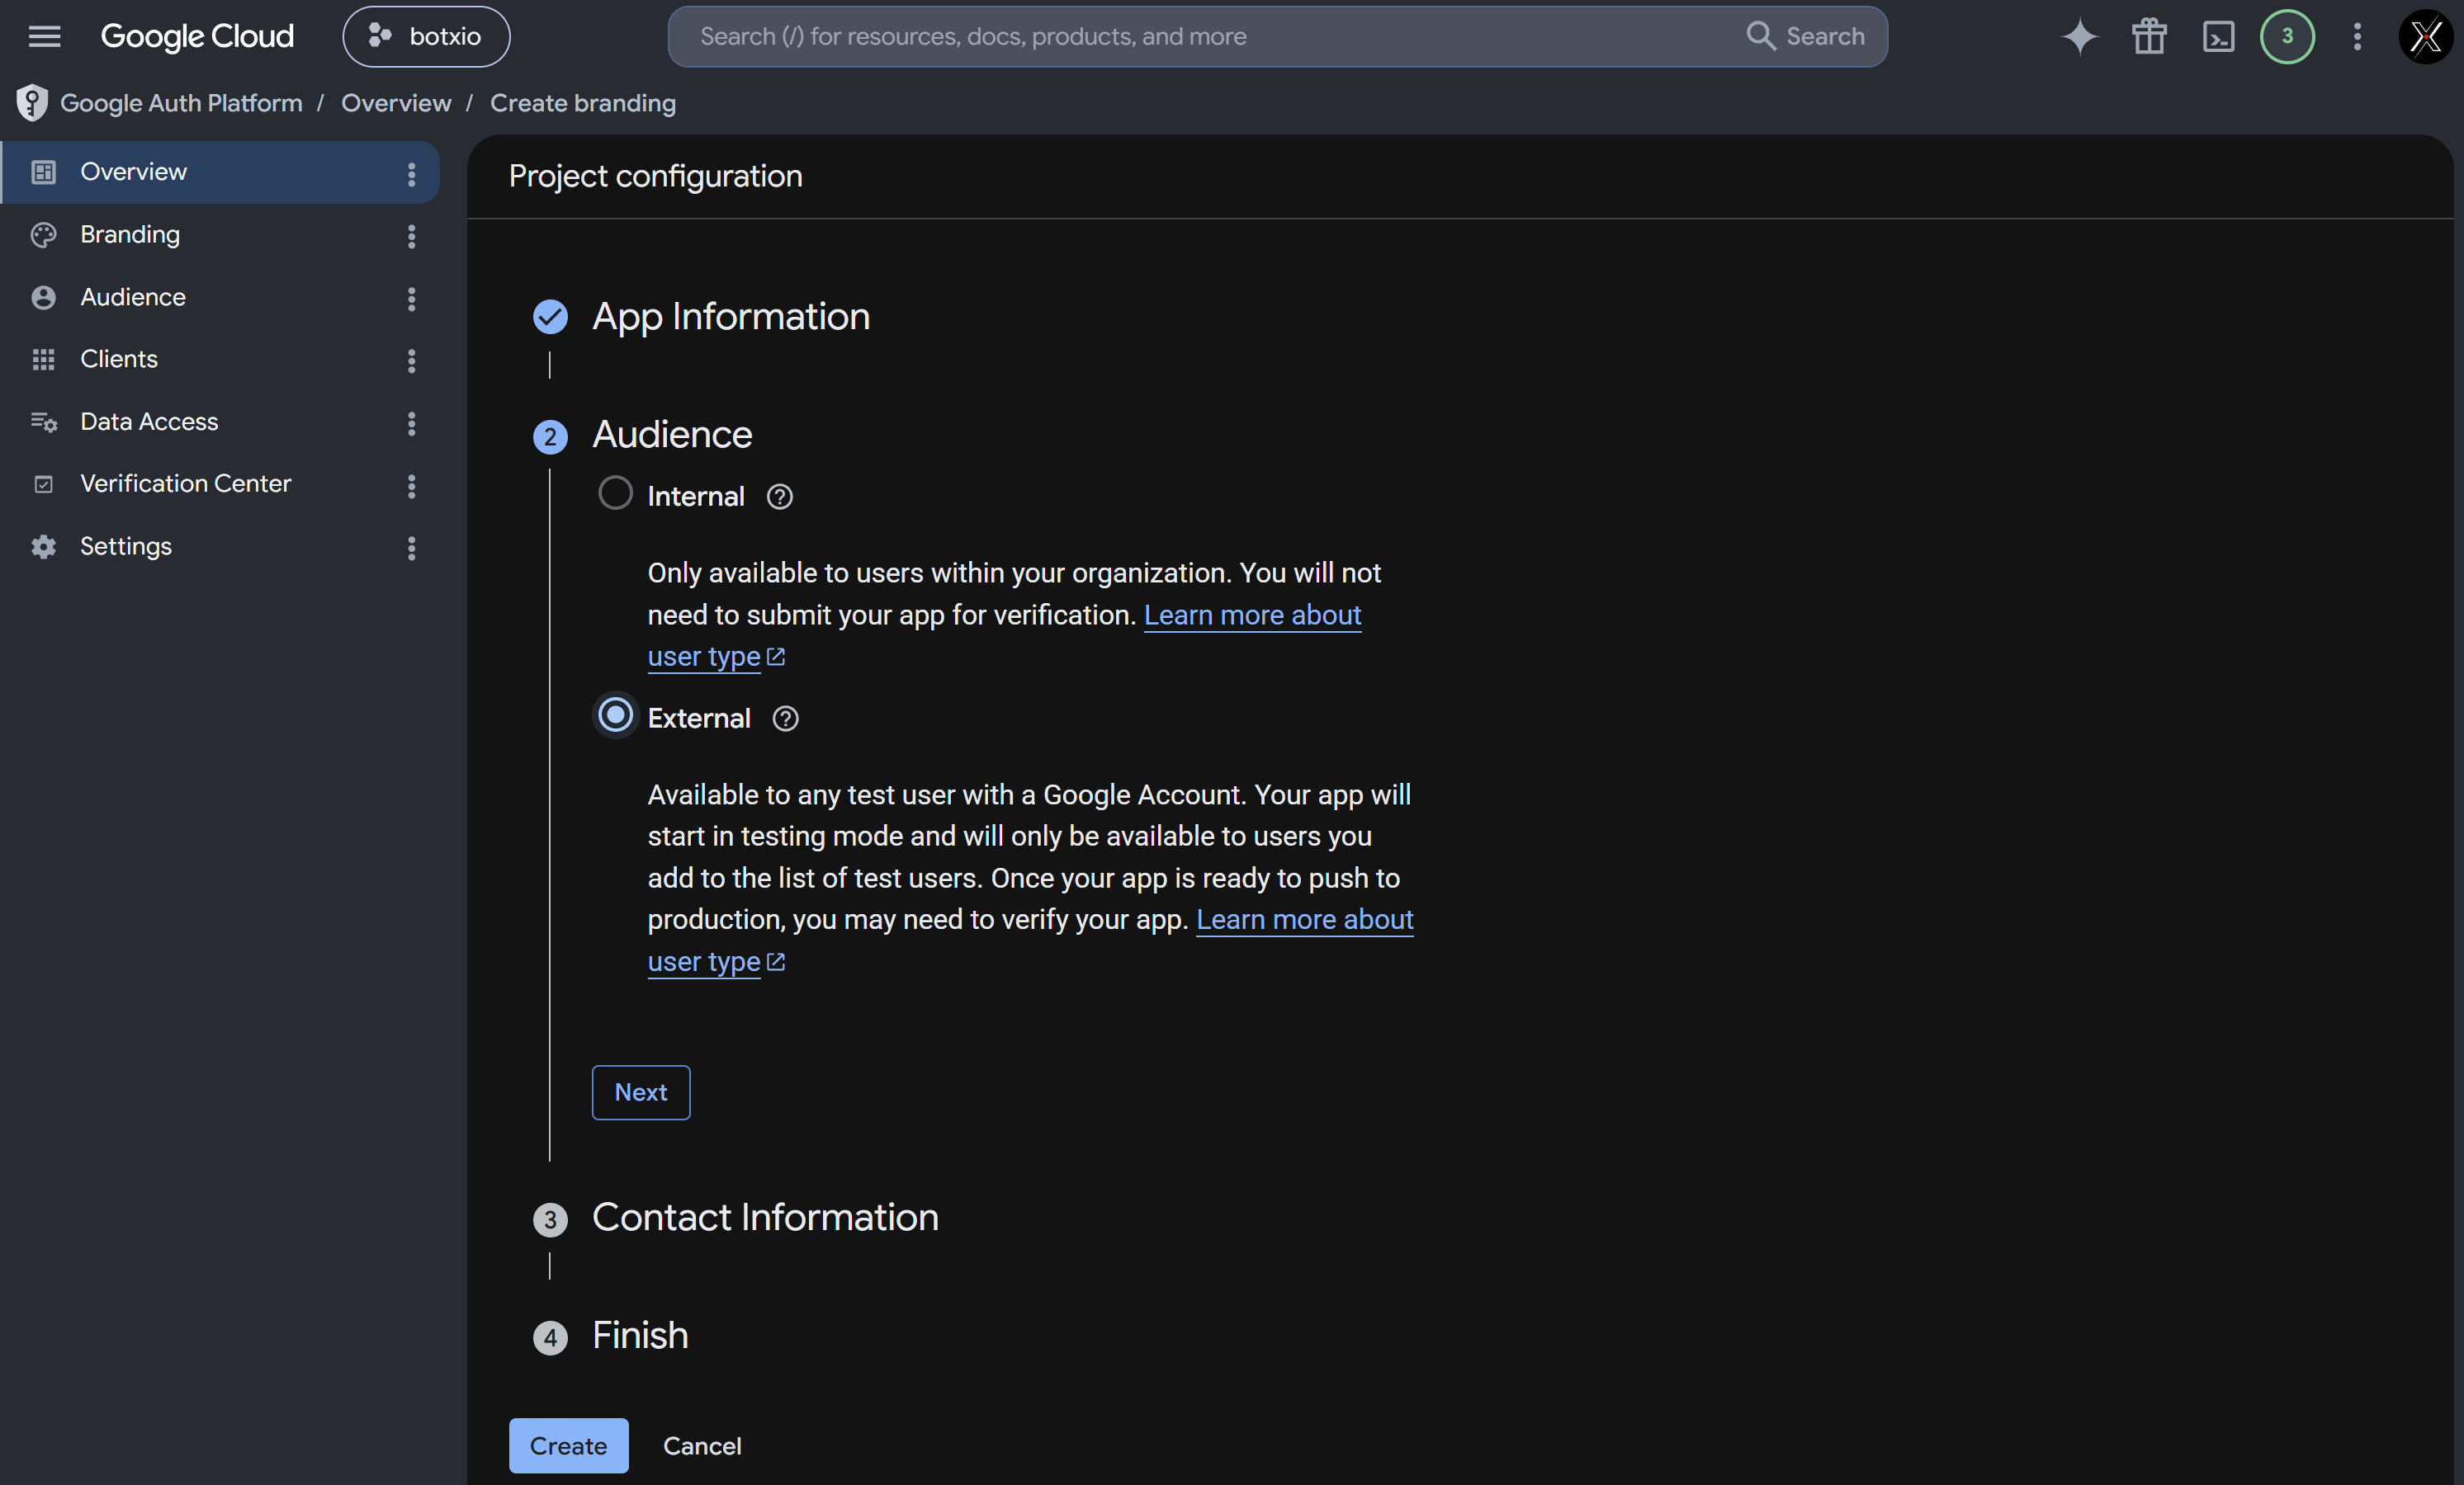Open Clients row three-dot menu
The height and width of the screenshot is (1485, 2464).
[x=411, y=361]
